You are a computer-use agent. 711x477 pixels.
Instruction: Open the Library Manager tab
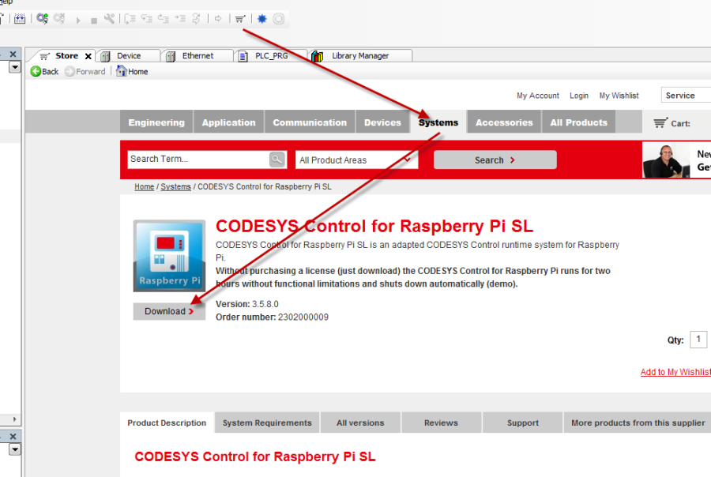(x=360, y=56)
